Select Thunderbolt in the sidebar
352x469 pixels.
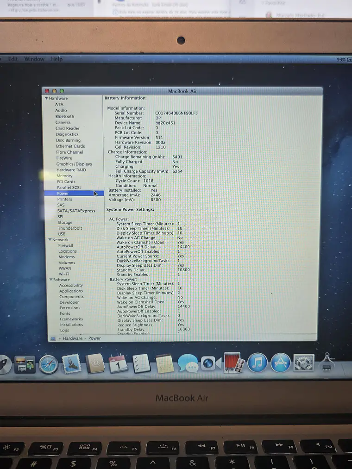70,228
